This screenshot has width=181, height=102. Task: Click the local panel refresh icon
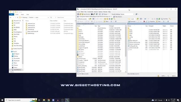112,19
